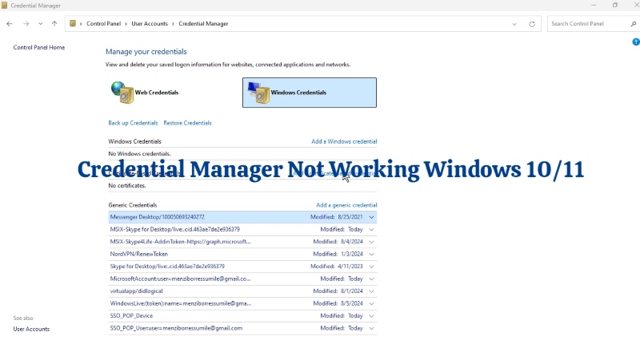Viewport: 640px width, 340px height.
Task: Expand virtualapp/didlogical credential chevron
Action: pos(371,291)
